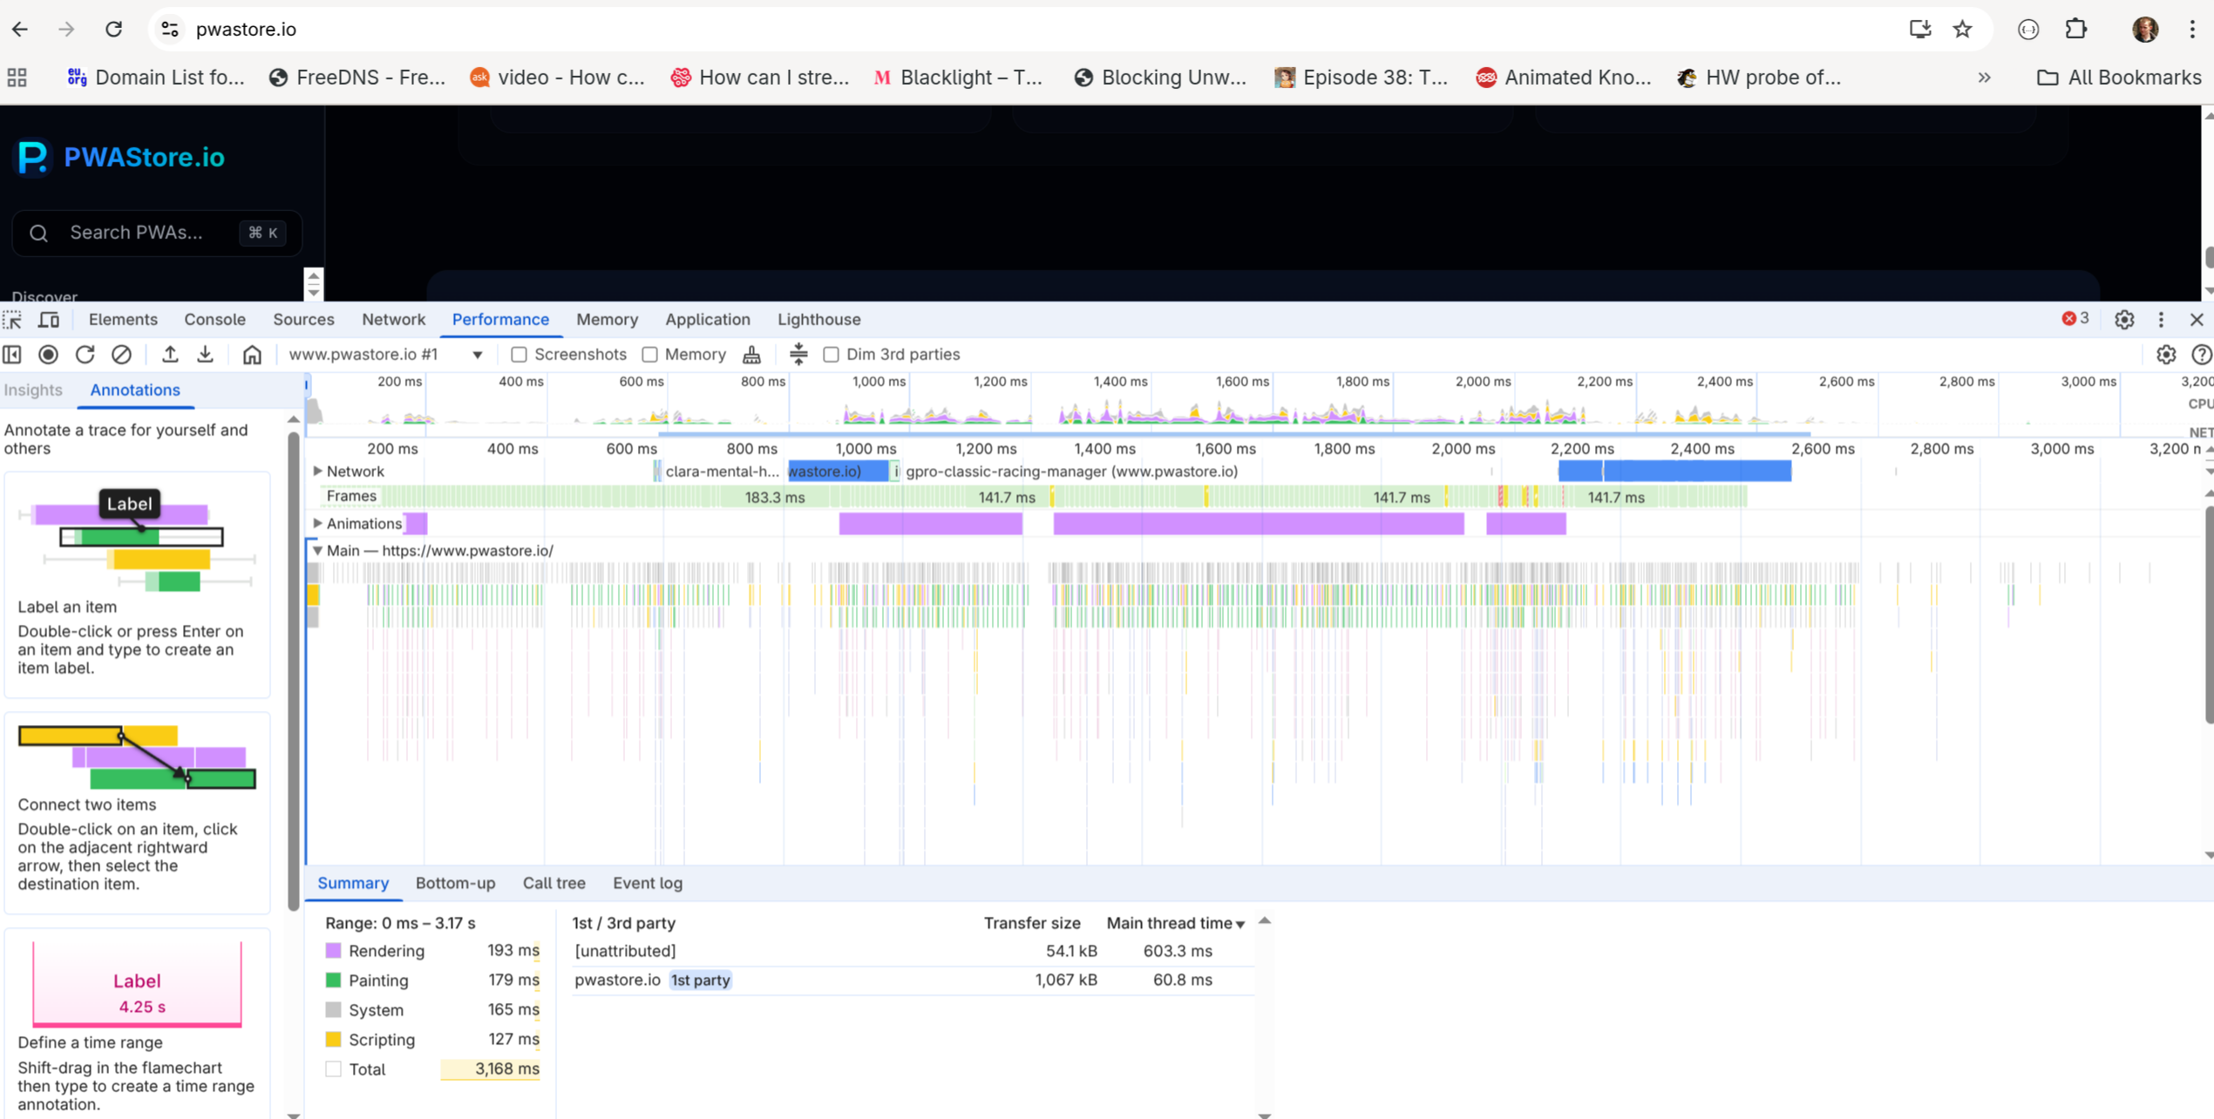Enable the Memory checkbox
Image resolution: width=2214 pixels, height=1119 pixels.
tap(649, 355)
